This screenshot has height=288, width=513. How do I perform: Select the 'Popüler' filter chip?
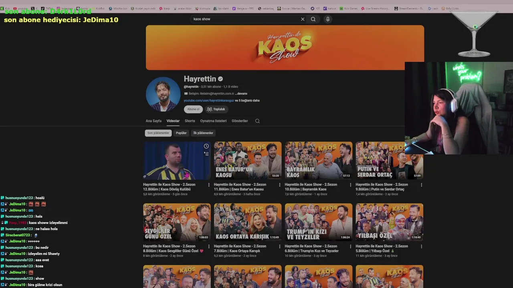[181, 133]
